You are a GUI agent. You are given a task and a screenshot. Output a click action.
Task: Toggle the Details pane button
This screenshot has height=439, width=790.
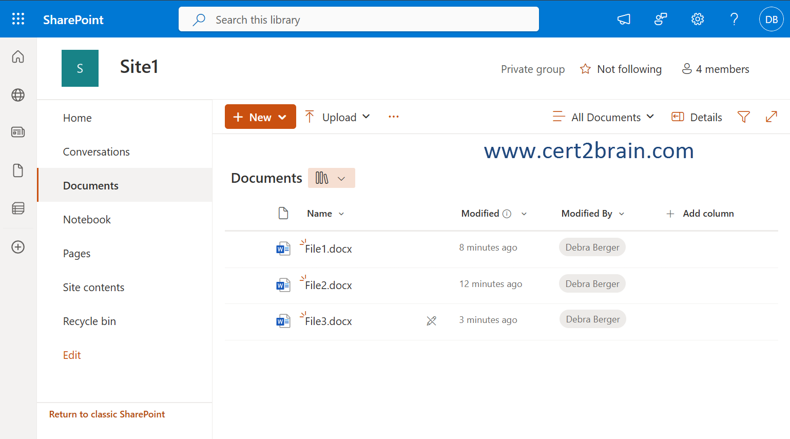click(x=697, y=117)
